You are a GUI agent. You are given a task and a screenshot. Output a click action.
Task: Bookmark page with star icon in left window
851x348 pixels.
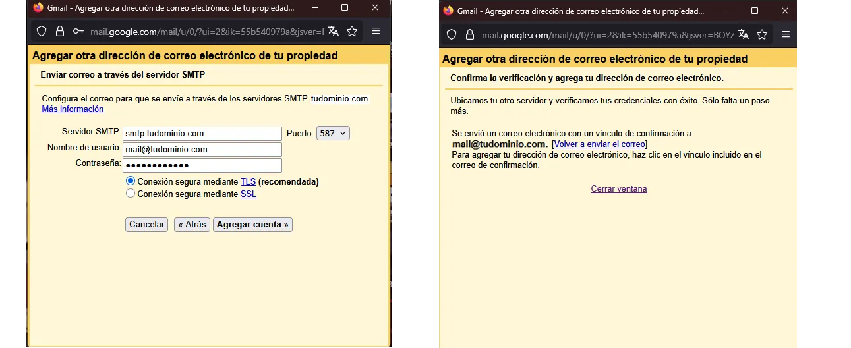pyautogui.click(x=352, y=31)
